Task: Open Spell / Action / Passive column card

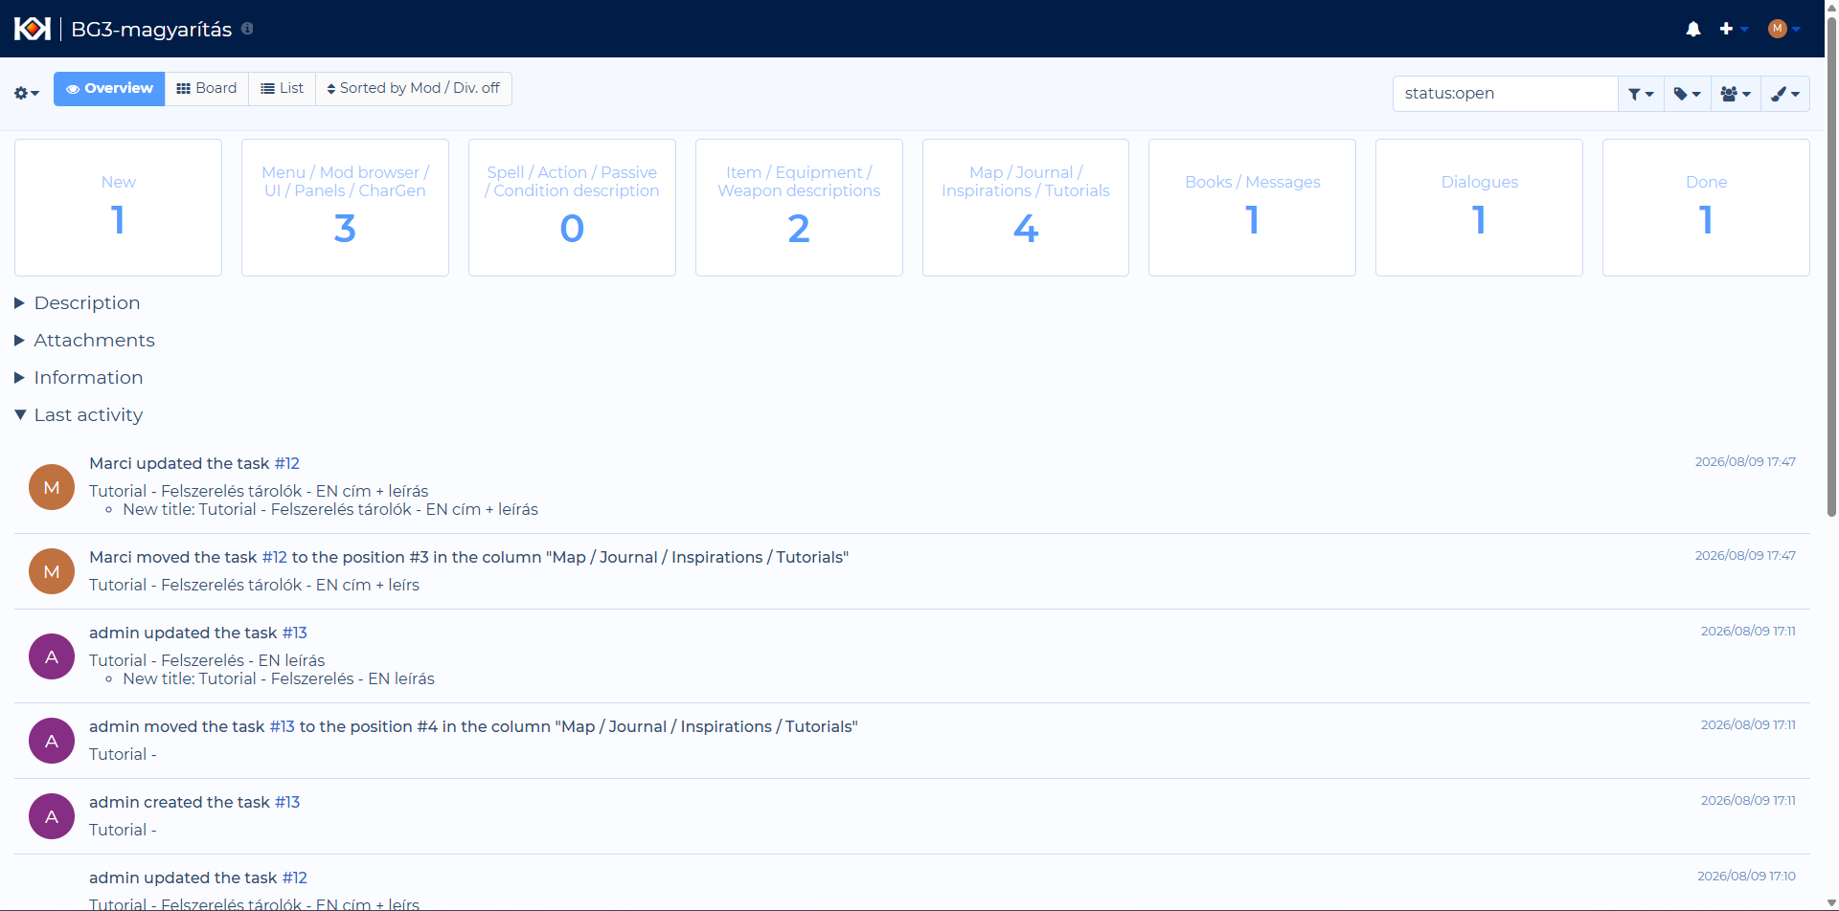Action: click(x=572, y=208)
